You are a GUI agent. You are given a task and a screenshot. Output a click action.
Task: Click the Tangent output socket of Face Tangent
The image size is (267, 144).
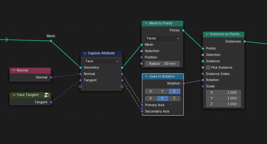[51, 102]
